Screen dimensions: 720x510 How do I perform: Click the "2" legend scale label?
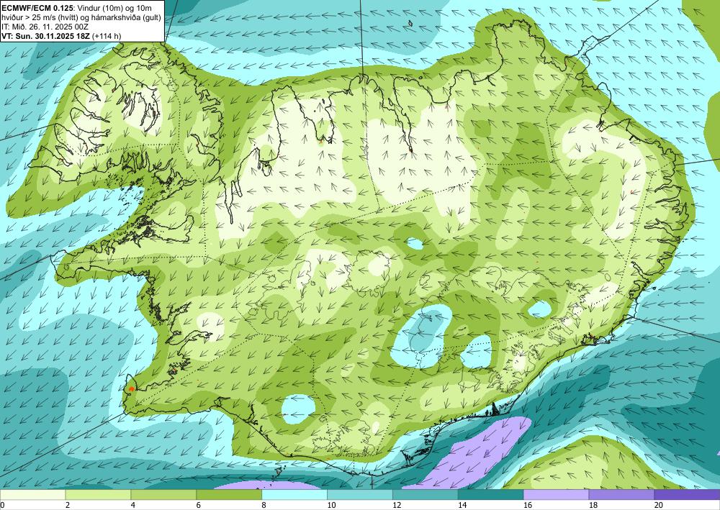(68, 506)
